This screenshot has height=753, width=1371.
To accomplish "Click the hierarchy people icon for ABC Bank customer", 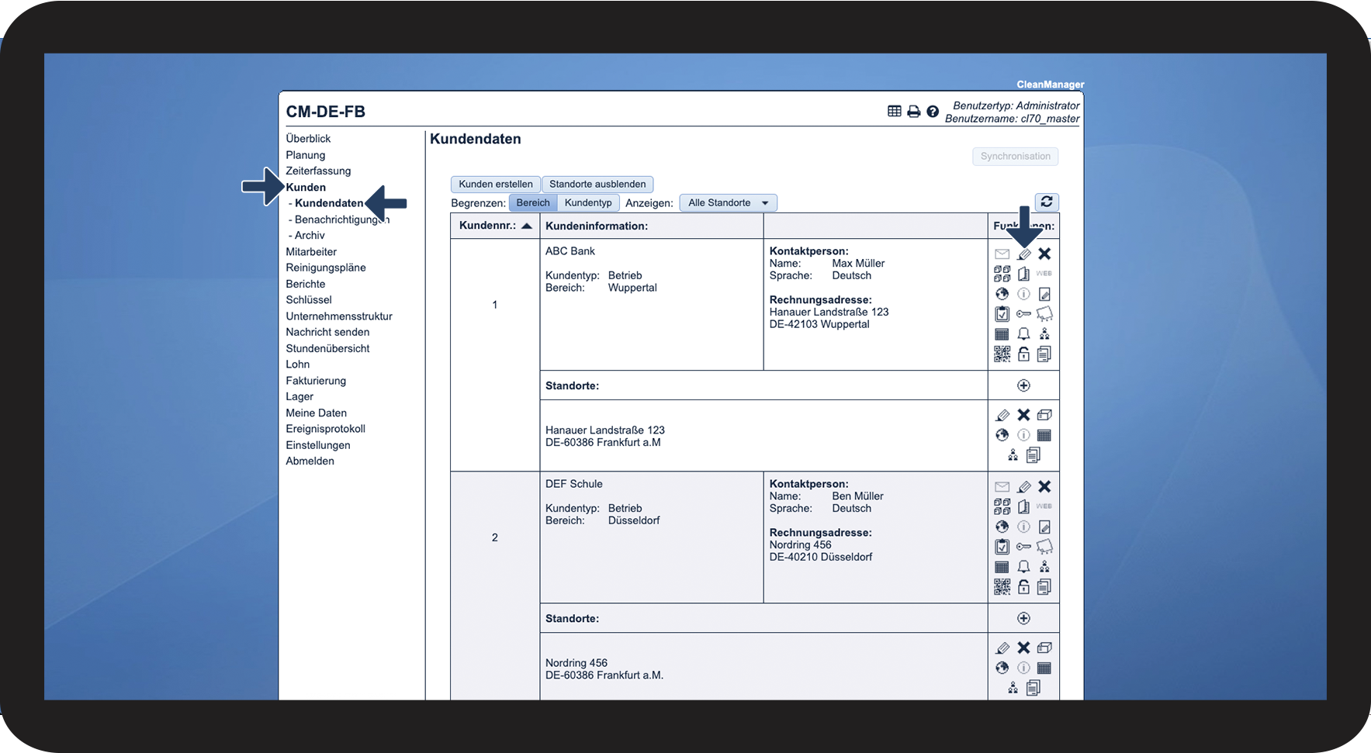I will pyautogui.click(x=1044, y=334).
